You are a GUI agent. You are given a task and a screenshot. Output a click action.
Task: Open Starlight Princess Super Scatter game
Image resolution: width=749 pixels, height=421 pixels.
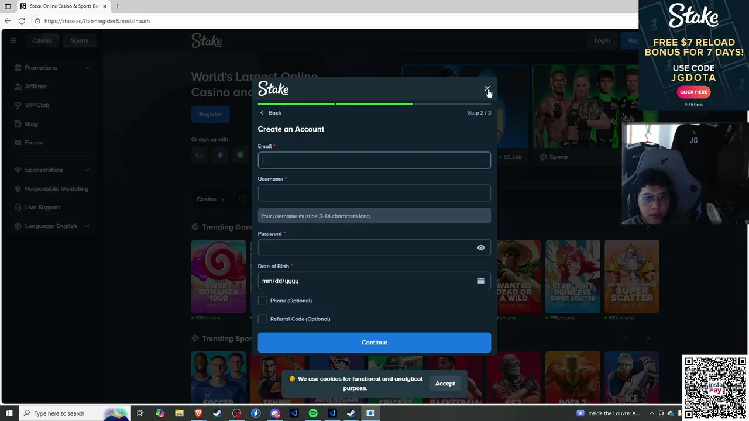tap(573, 276)
